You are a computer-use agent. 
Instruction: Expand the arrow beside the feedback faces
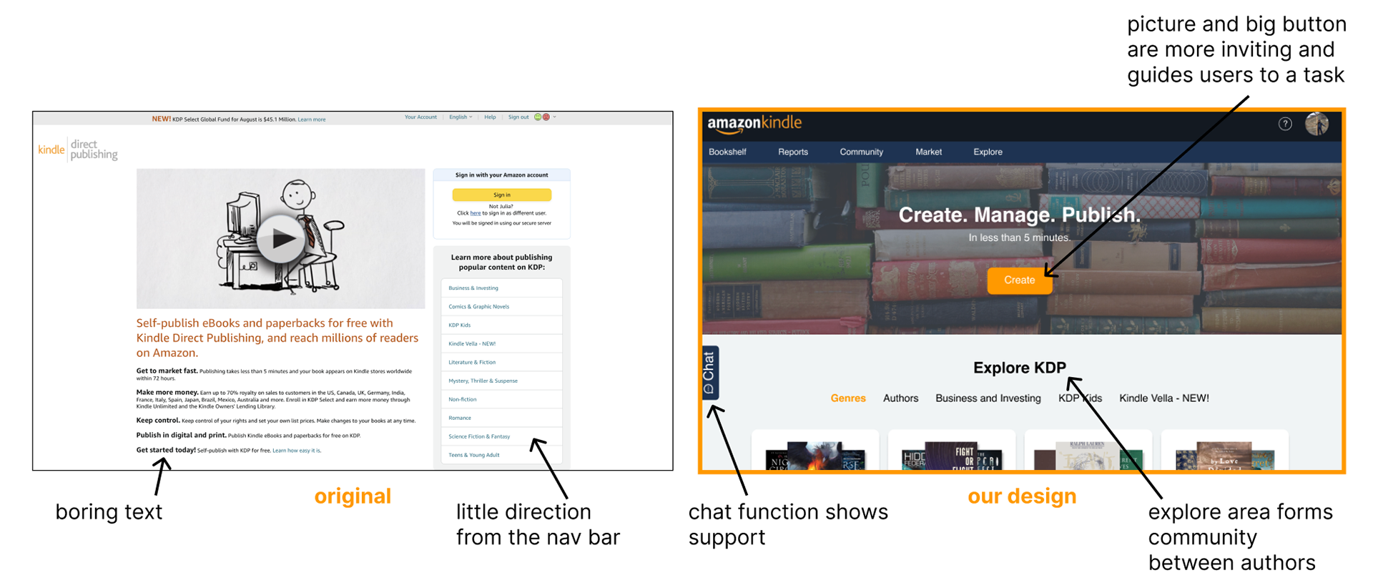coord(555,117)
